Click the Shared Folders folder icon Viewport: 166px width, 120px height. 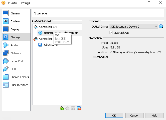[x=5, y=77]
